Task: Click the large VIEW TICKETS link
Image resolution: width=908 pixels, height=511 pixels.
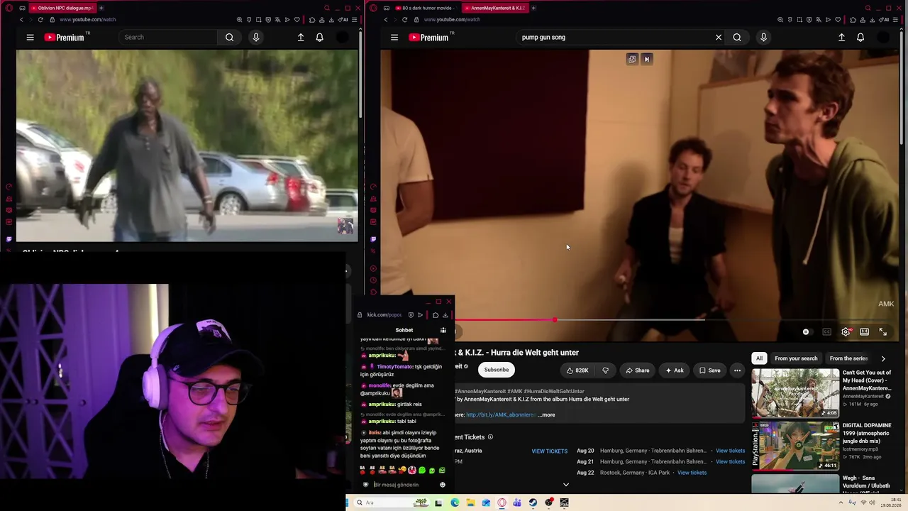Action: point(550,451)
